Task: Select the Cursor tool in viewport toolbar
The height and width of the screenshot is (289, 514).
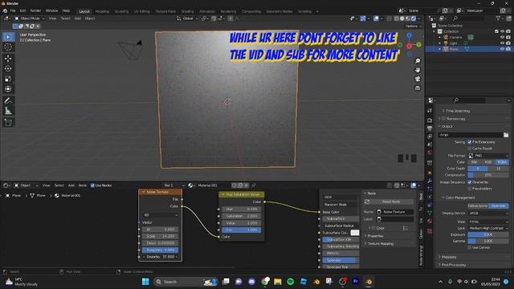Action: [x=8, y=47]
